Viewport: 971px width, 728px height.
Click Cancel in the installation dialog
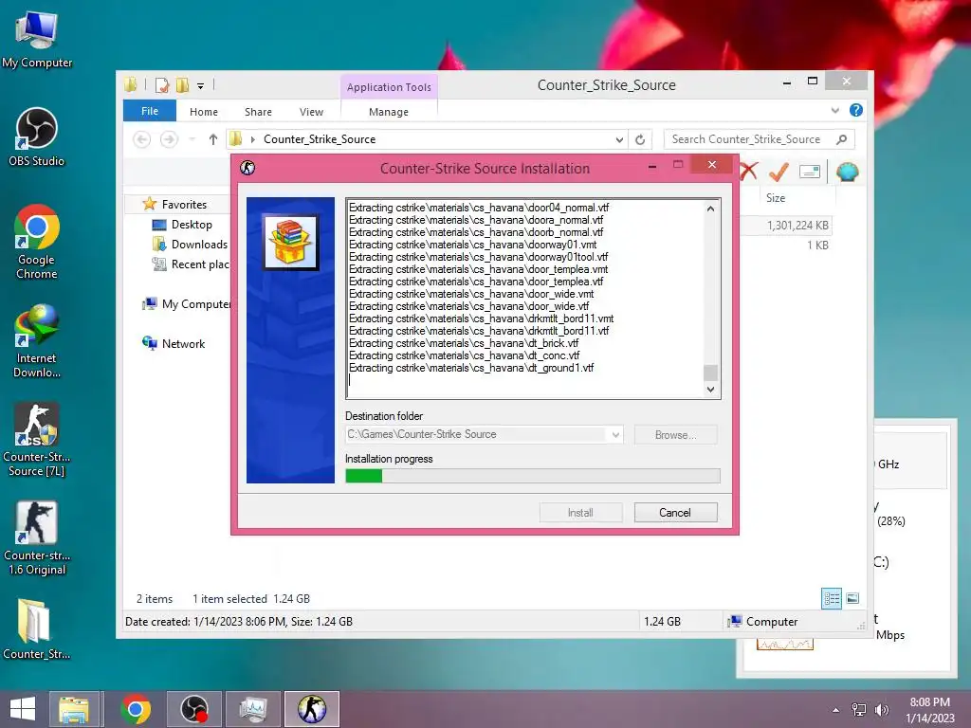pos(675,513)
